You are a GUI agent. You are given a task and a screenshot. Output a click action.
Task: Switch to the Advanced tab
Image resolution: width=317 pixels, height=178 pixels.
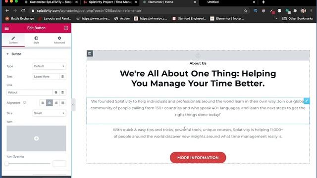point(59,40)
